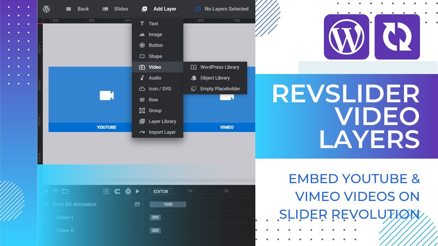Image resolution: width=438 pixels, height=246 pixels.
Task: Add a Row layer
Action: pos(157,100)
